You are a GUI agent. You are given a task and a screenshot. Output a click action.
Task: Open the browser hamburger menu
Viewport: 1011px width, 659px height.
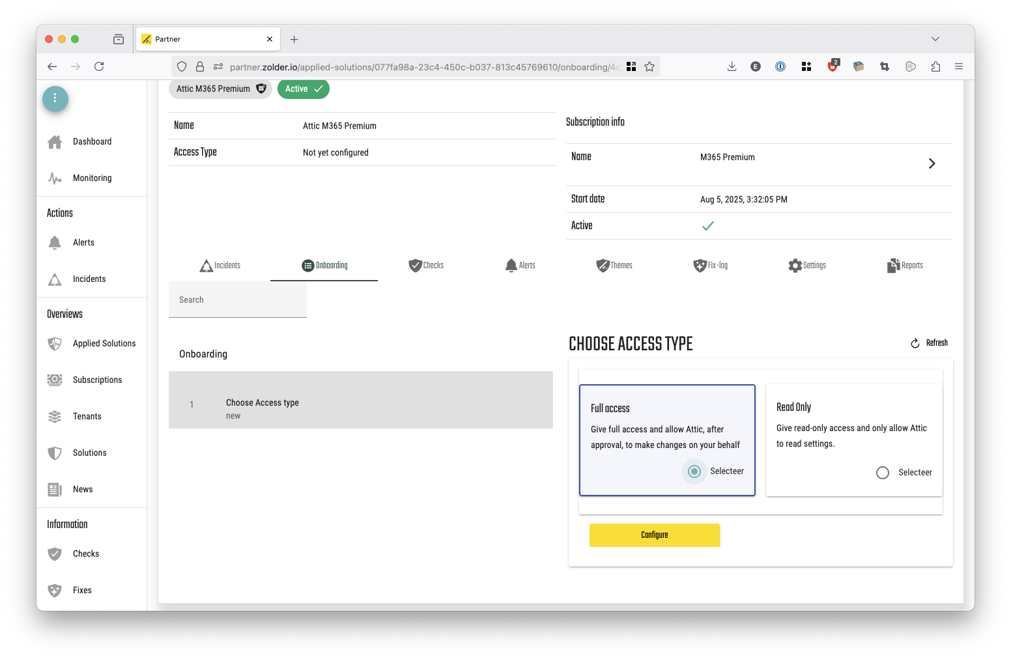959,66
